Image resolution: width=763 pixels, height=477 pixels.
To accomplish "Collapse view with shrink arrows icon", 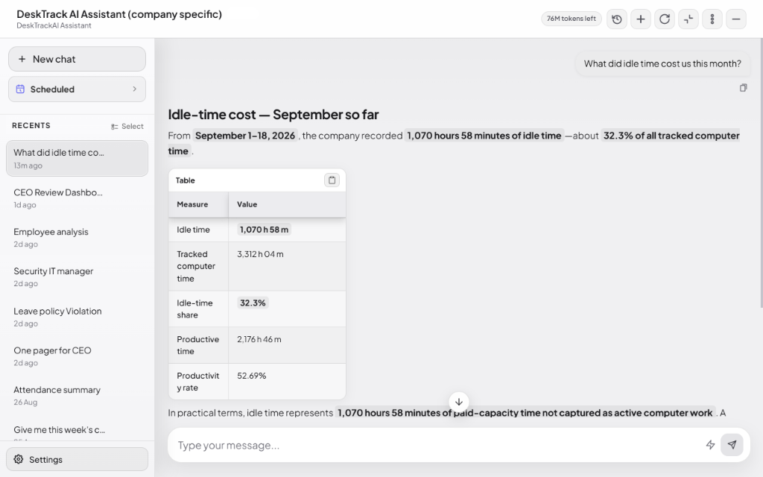I will click(x=688, y=19).
